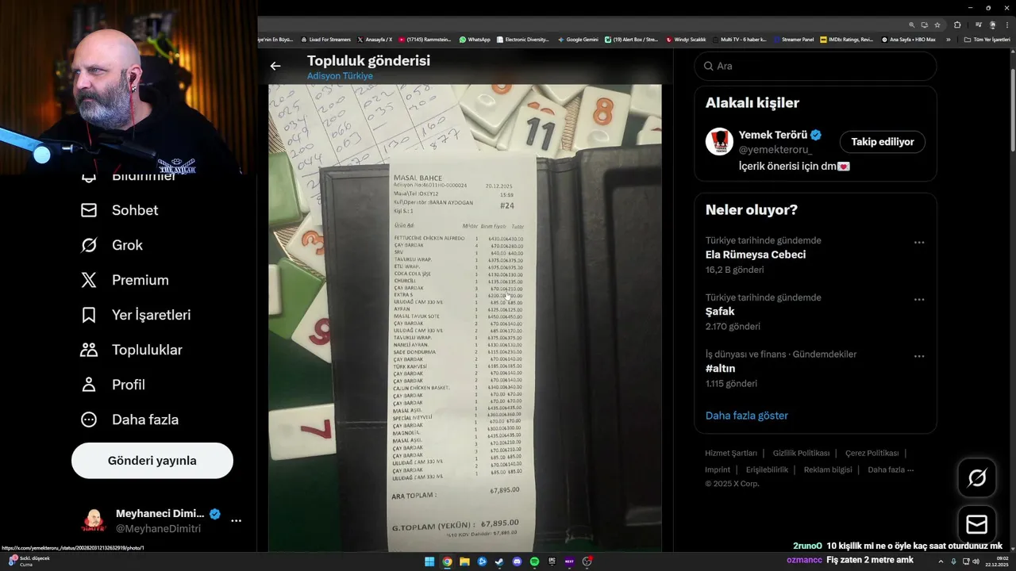Open the Hizmet Şartları footer link
1016x571 pixels.
coord(731,454)
